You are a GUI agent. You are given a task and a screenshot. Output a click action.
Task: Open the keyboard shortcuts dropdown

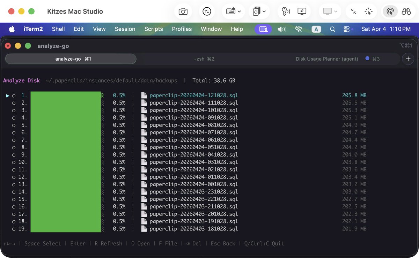coord(234,12)
